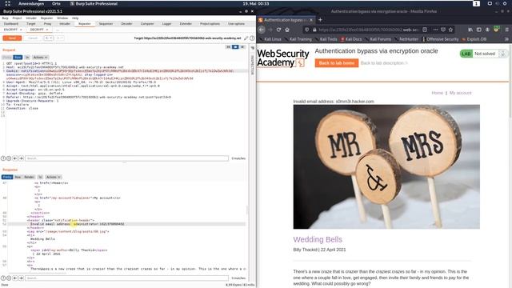Switch to the Sequencer tab

pos(106,24)
